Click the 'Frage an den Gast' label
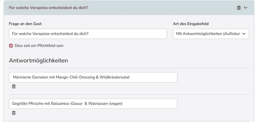 click(x=25, y=24)
